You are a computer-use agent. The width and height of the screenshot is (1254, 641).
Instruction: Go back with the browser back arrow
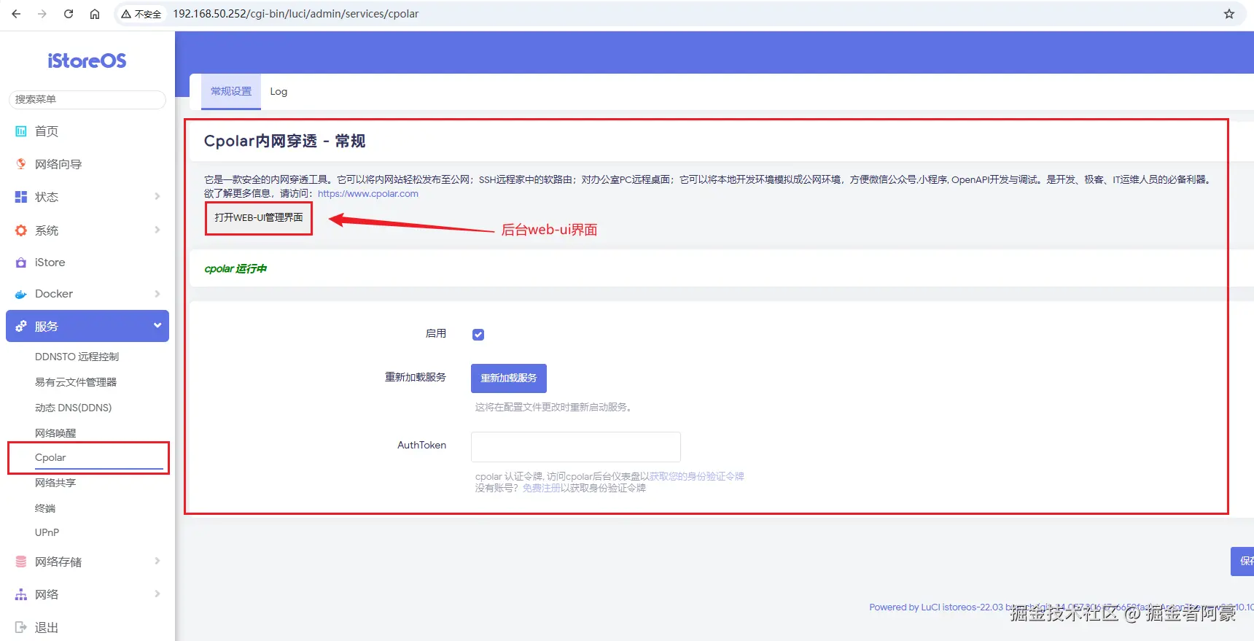16,14
